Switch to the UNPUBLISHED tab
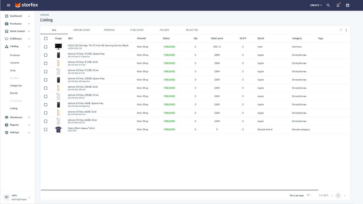The width and height of the screenshot is (363, 204). [82, 30]
